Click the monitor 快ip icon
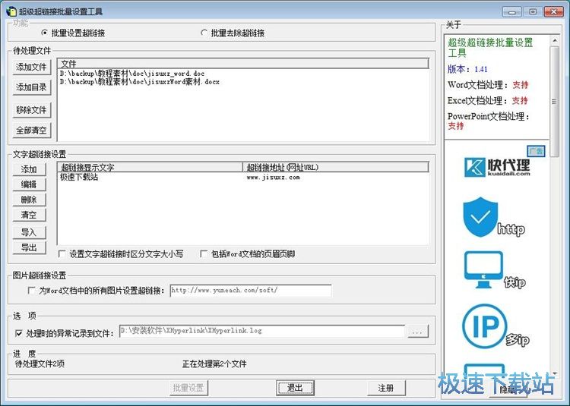Screen dimensions: 570x406 483,269
